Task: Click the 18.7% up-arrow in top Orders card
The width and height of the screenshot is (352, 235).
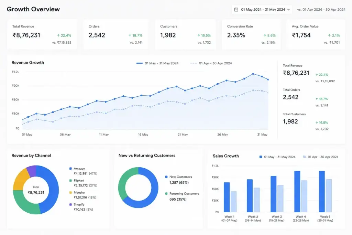Action: point(130,35)
